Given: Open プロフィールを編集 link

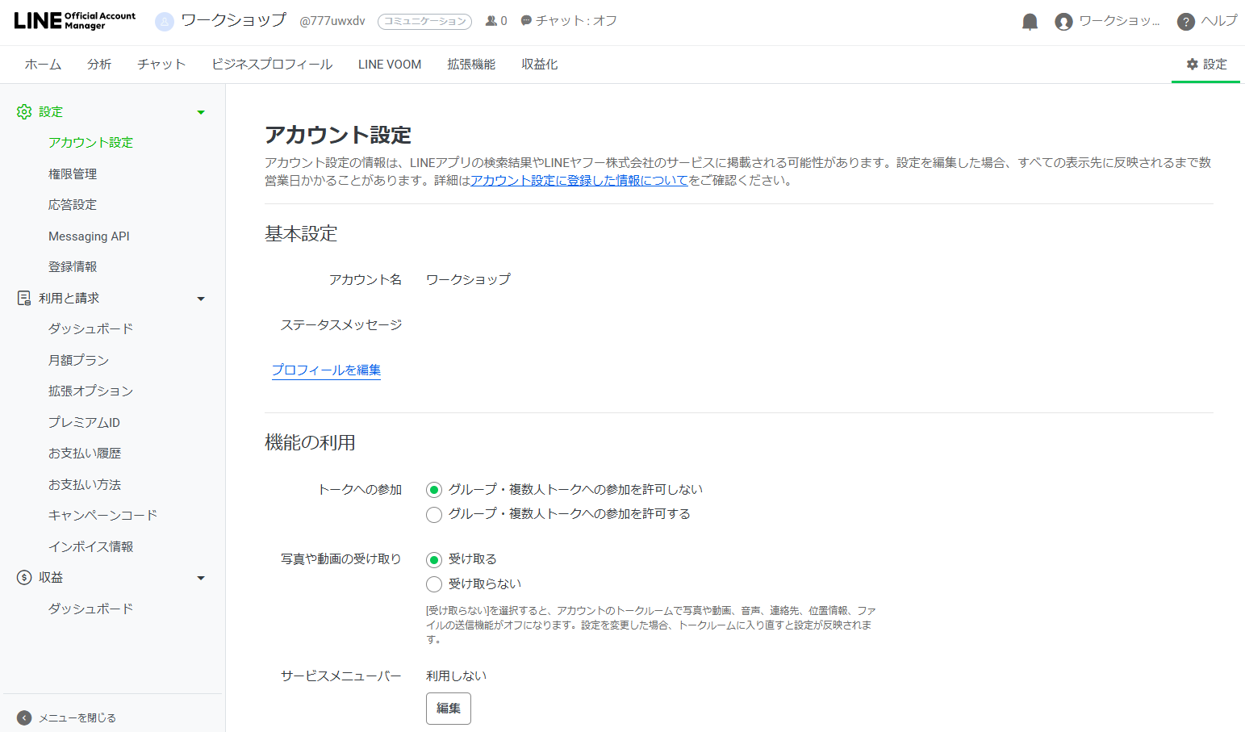Looking at the screenshot, I should pyautogui.click(x=326, y=370).
